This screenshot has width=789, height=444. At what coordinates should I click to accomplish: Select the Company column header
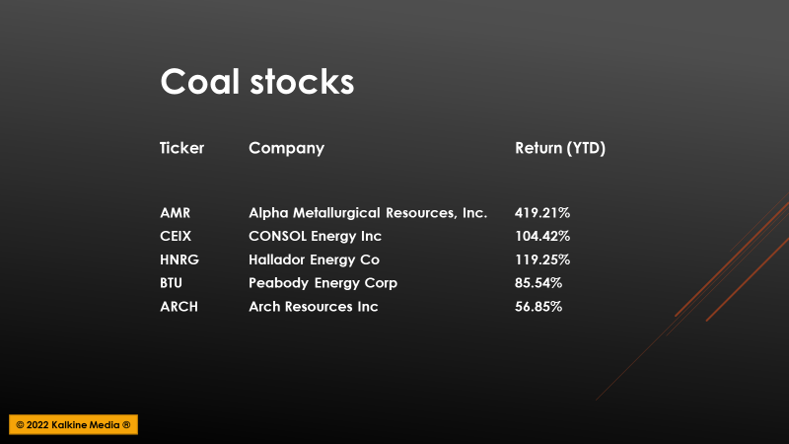tap(286, 149)
